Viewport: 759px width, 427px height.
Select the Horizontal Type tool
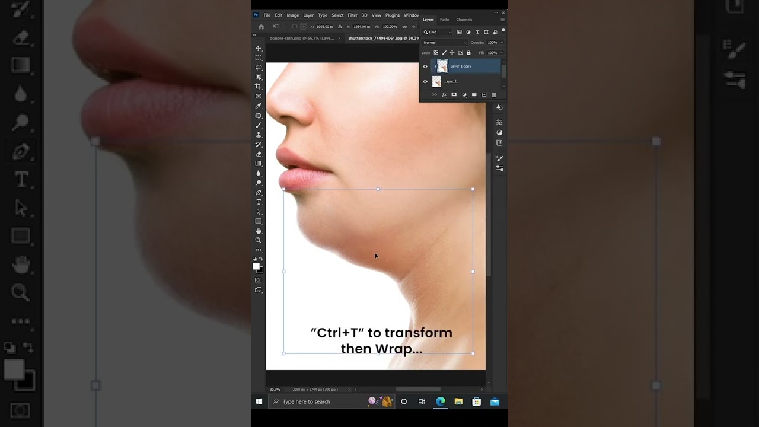259,202
